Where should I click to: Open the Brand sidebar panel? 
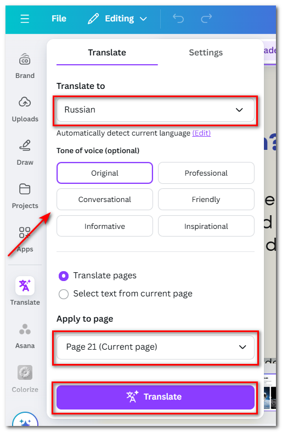[25, 66]
